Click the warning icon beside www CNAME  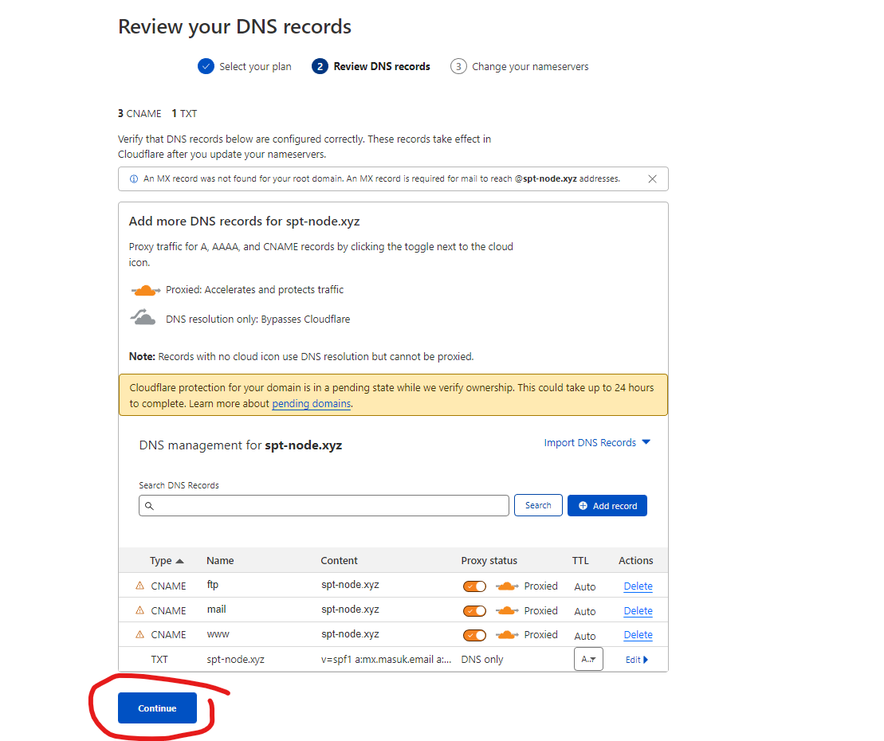(x=140, y=635)
